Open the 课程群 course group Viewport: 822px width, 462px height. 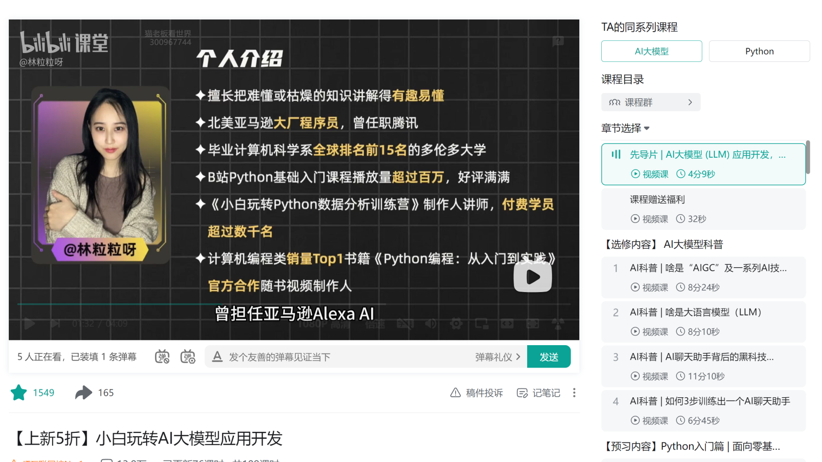click(650, 102)
